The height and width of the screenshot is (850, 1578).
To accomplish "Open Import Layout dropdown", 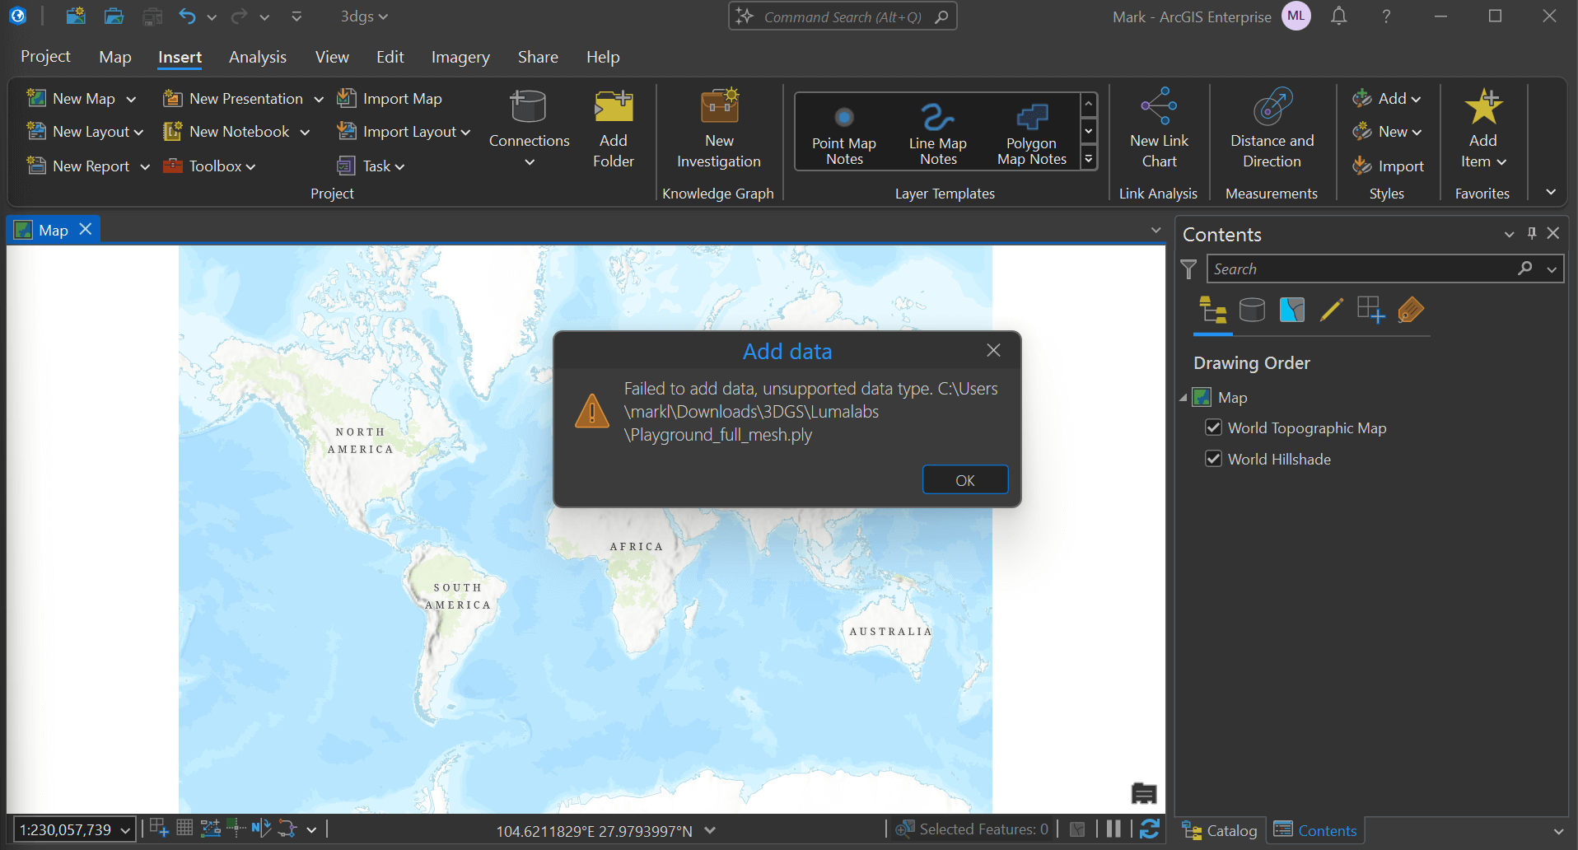I will 465,133.
